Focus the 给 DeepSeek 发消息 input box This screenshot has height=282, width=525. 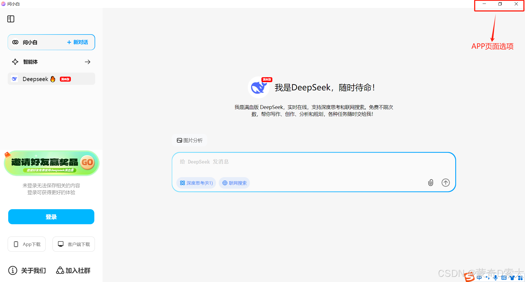(x=314, y=162)
